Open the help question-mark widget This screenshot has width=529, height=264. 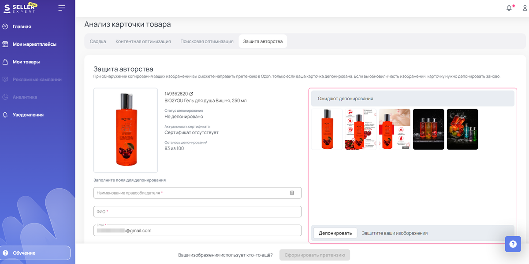tap(513, 244)
